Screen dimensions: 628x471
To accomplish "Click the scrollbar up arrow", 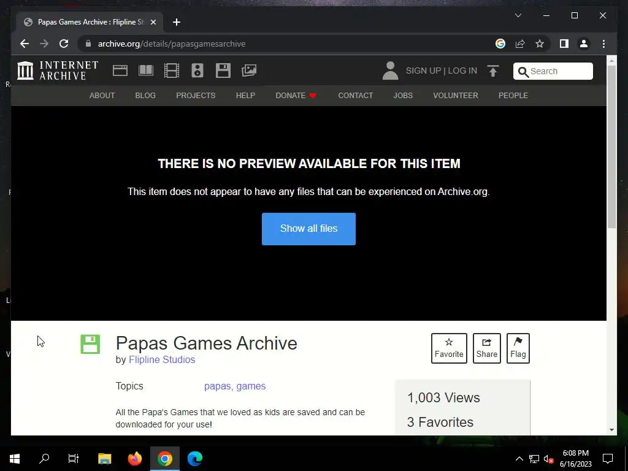I will pyautogui.click(x=611, y=61).
